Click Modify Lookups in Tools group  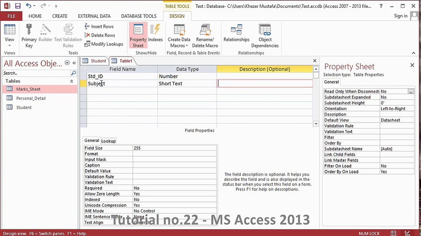[x=104, y=44]
